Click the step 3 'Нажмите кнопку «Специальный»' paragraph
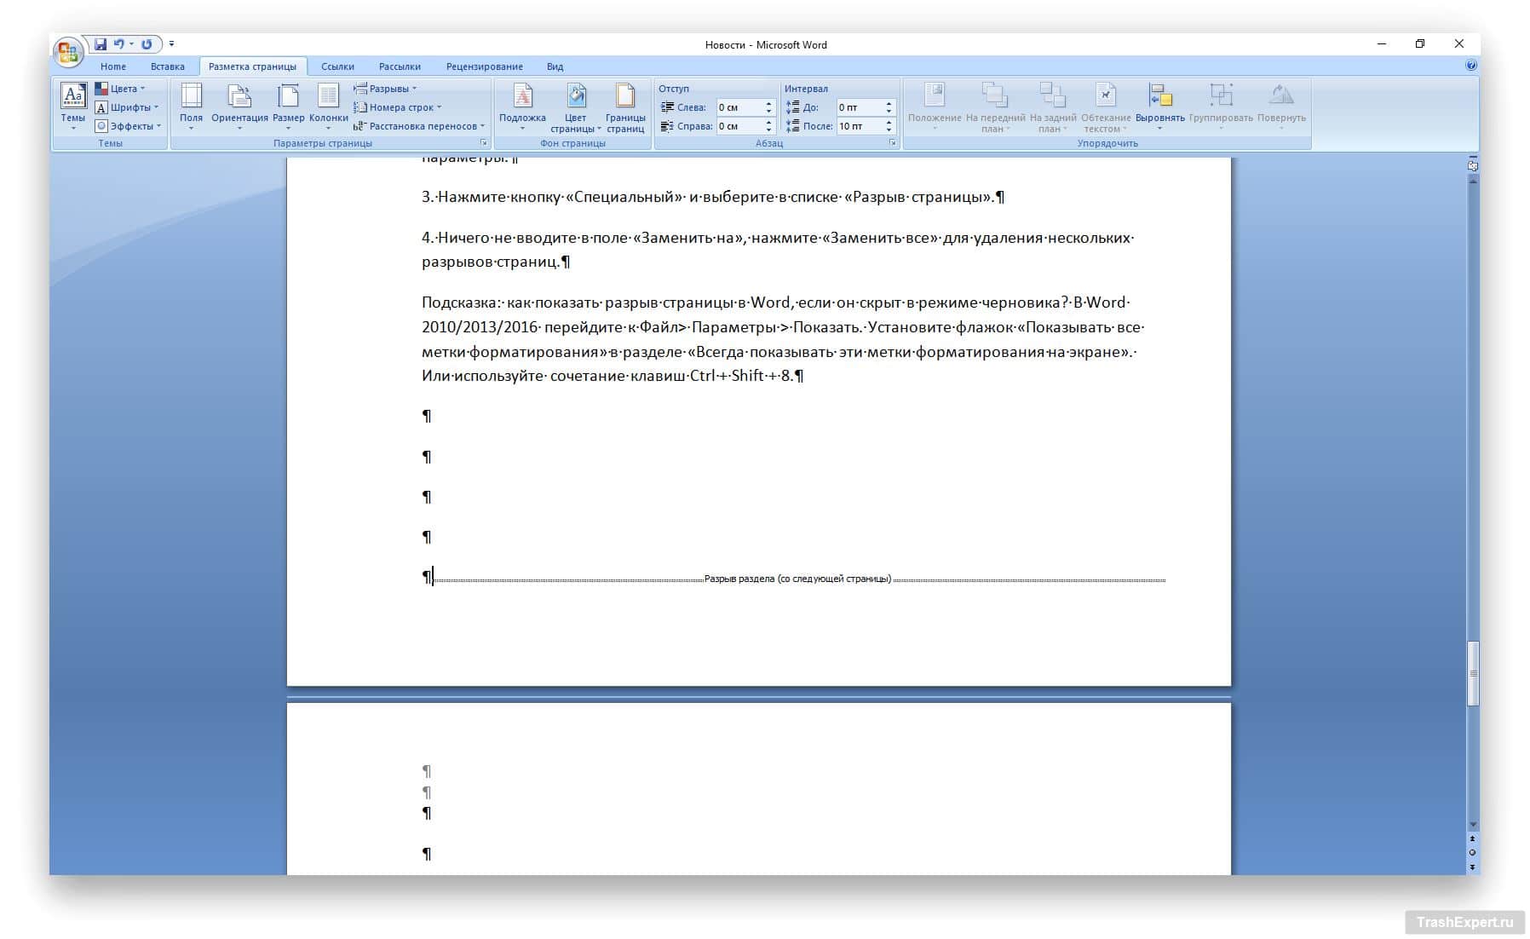The image size is (1530, 939). click(x=713, y=197)
